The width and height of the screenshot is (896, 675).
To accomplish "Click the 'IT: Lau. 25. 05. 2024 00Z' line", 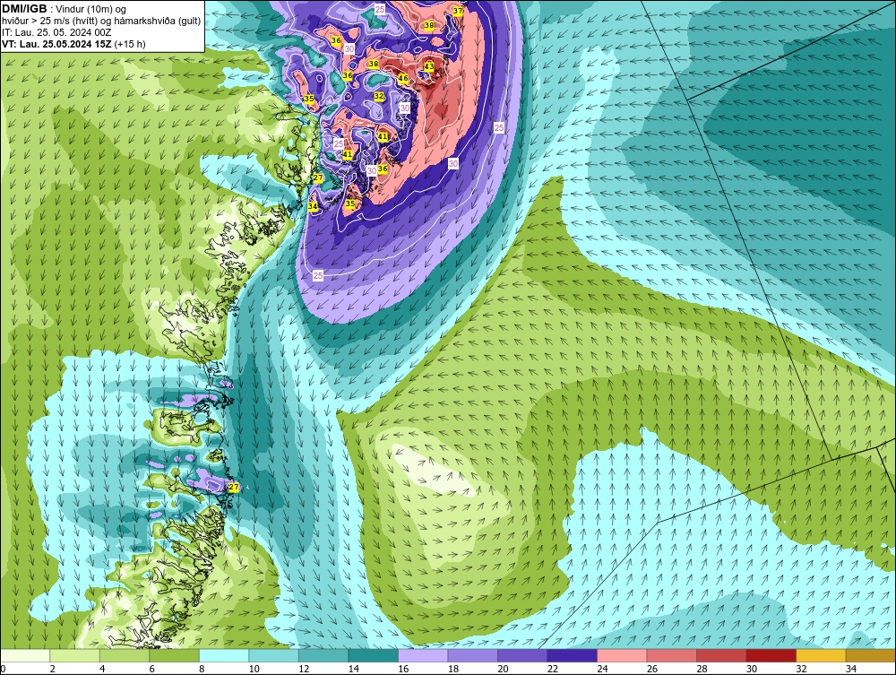I will pyautogui.click(x=56, y=32).
